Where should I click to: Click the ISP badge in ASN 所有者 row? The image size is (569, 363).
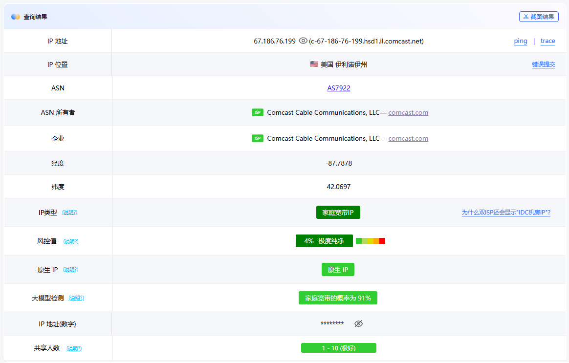[258, 112]
